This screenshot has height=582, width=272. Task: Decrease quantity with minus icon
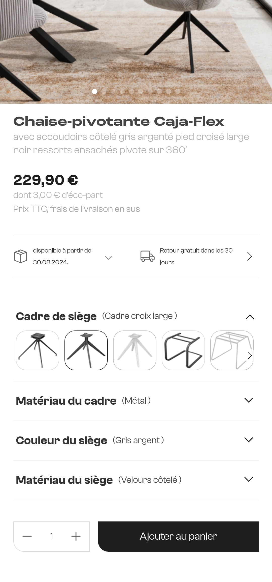click(27, 536)
